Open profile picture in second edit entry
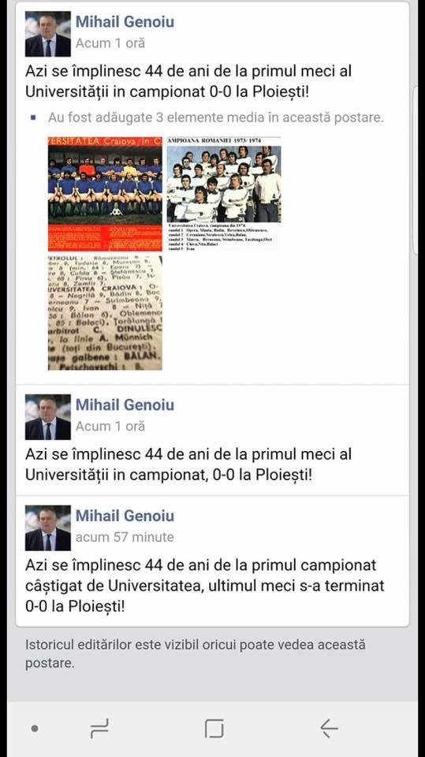The height and width of the screenshot is (757, 425). pos(48,417)
